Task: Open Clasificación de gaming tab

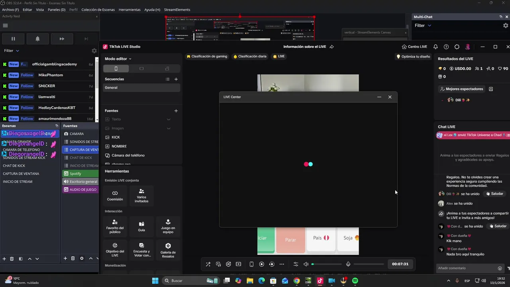Action: click(207, 57)
